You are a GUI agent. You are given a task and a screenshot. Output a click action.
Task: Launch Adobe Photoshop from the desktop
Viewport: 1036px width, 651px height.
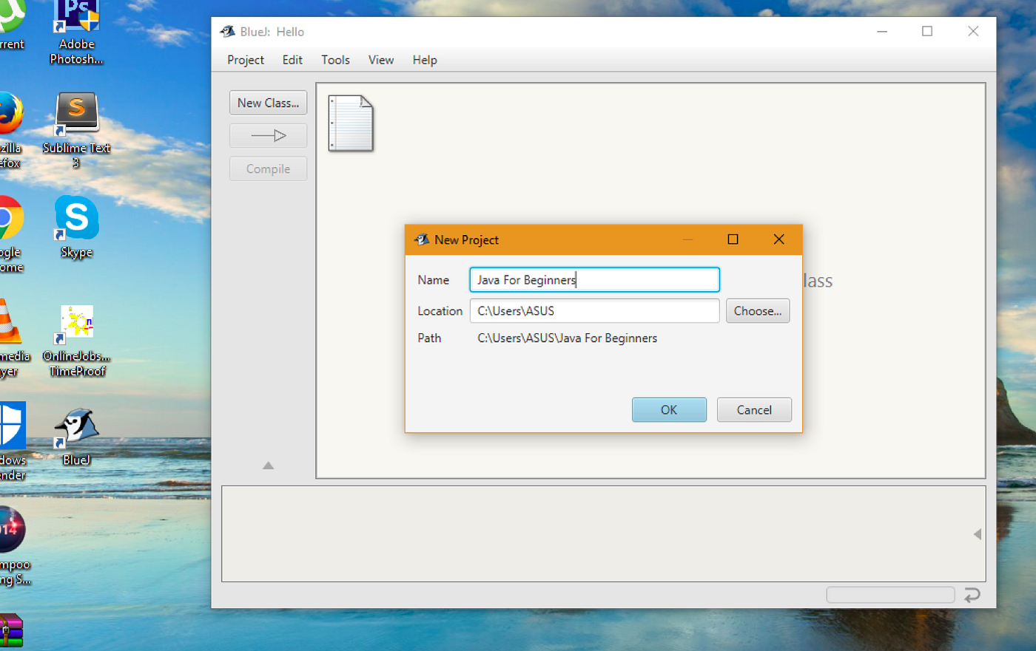point(76,16)
